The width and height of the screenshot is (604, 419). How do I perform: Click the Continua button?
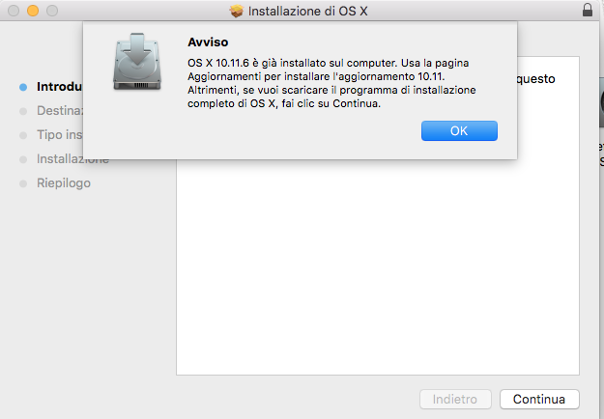(539, 399)
